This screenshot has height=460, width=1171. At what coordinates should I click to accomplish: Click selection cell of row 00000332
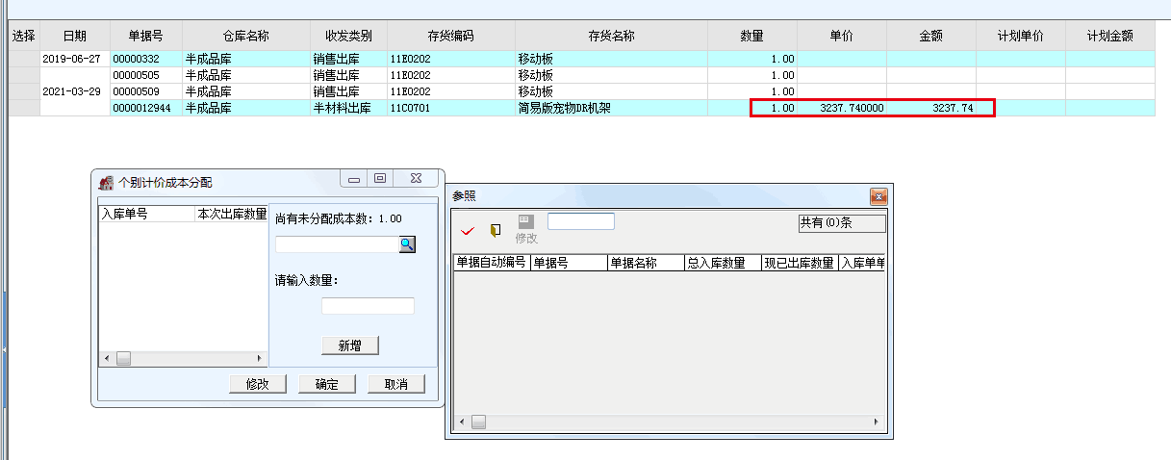(24, 59)
